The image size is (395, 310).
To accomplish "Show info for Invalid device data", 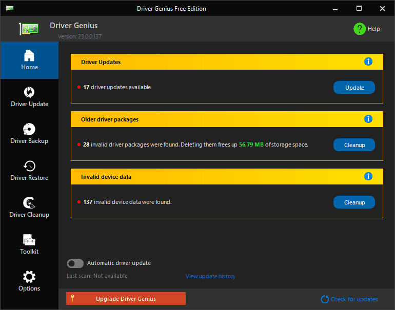I will point(368,176).
